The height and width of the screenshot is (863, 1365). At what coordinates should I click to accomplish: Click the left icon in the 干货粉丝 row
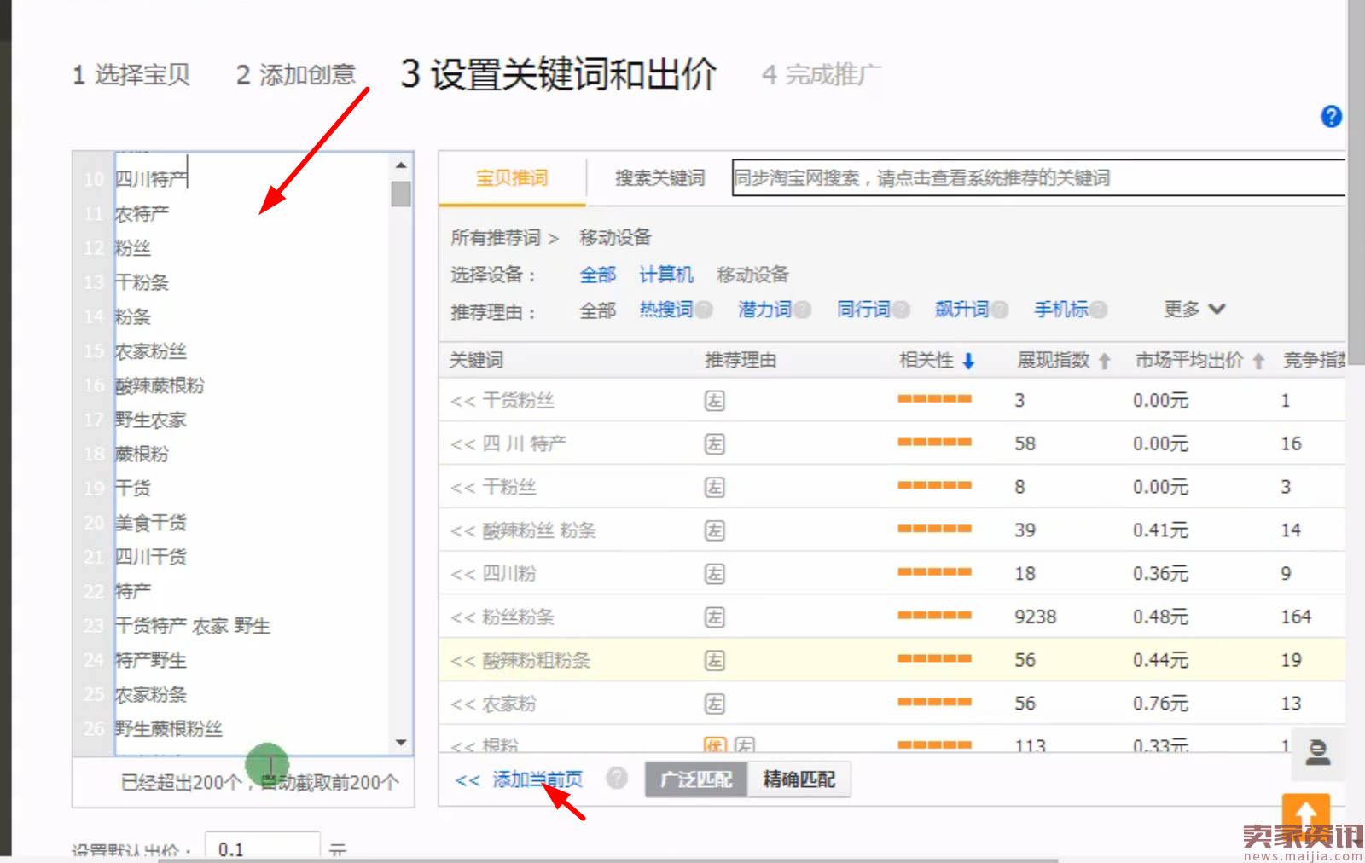coord(714,400)
